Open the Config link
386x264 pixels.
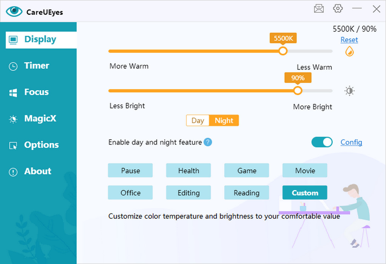[x=351, y=142]
